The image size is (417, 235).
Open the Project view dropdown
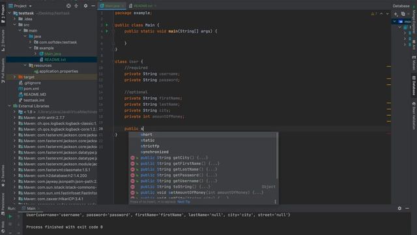pyautogui.click(x=20, y=6)
